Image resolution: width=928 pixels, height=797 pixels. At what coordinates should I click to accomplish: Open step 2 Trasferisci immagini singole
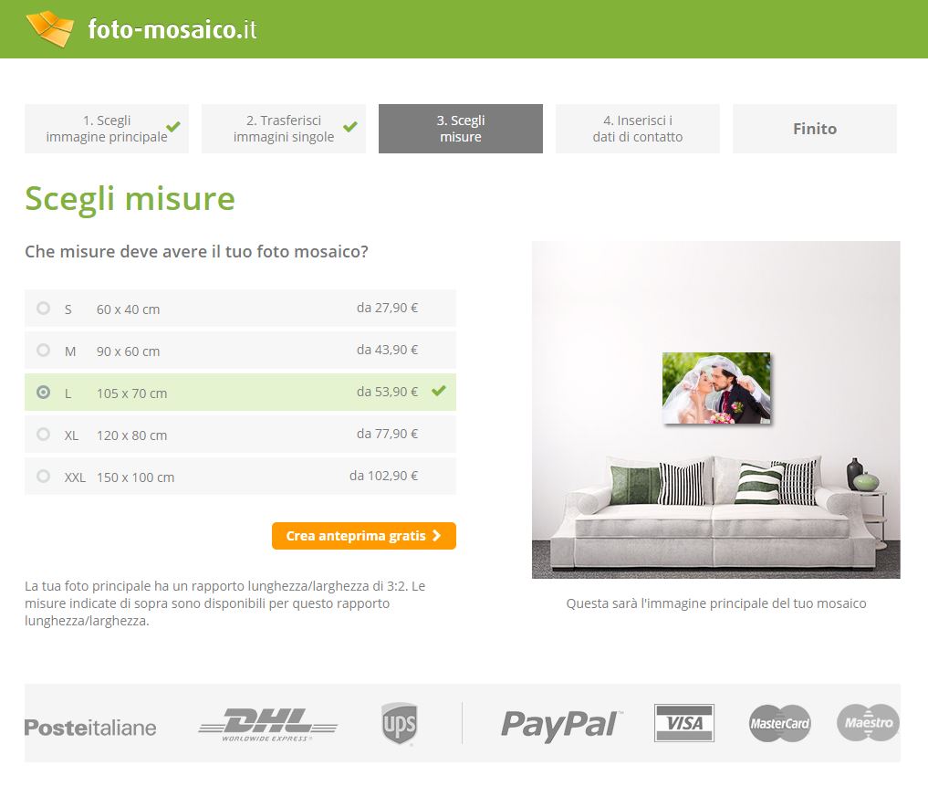click(x=284, y=129)
